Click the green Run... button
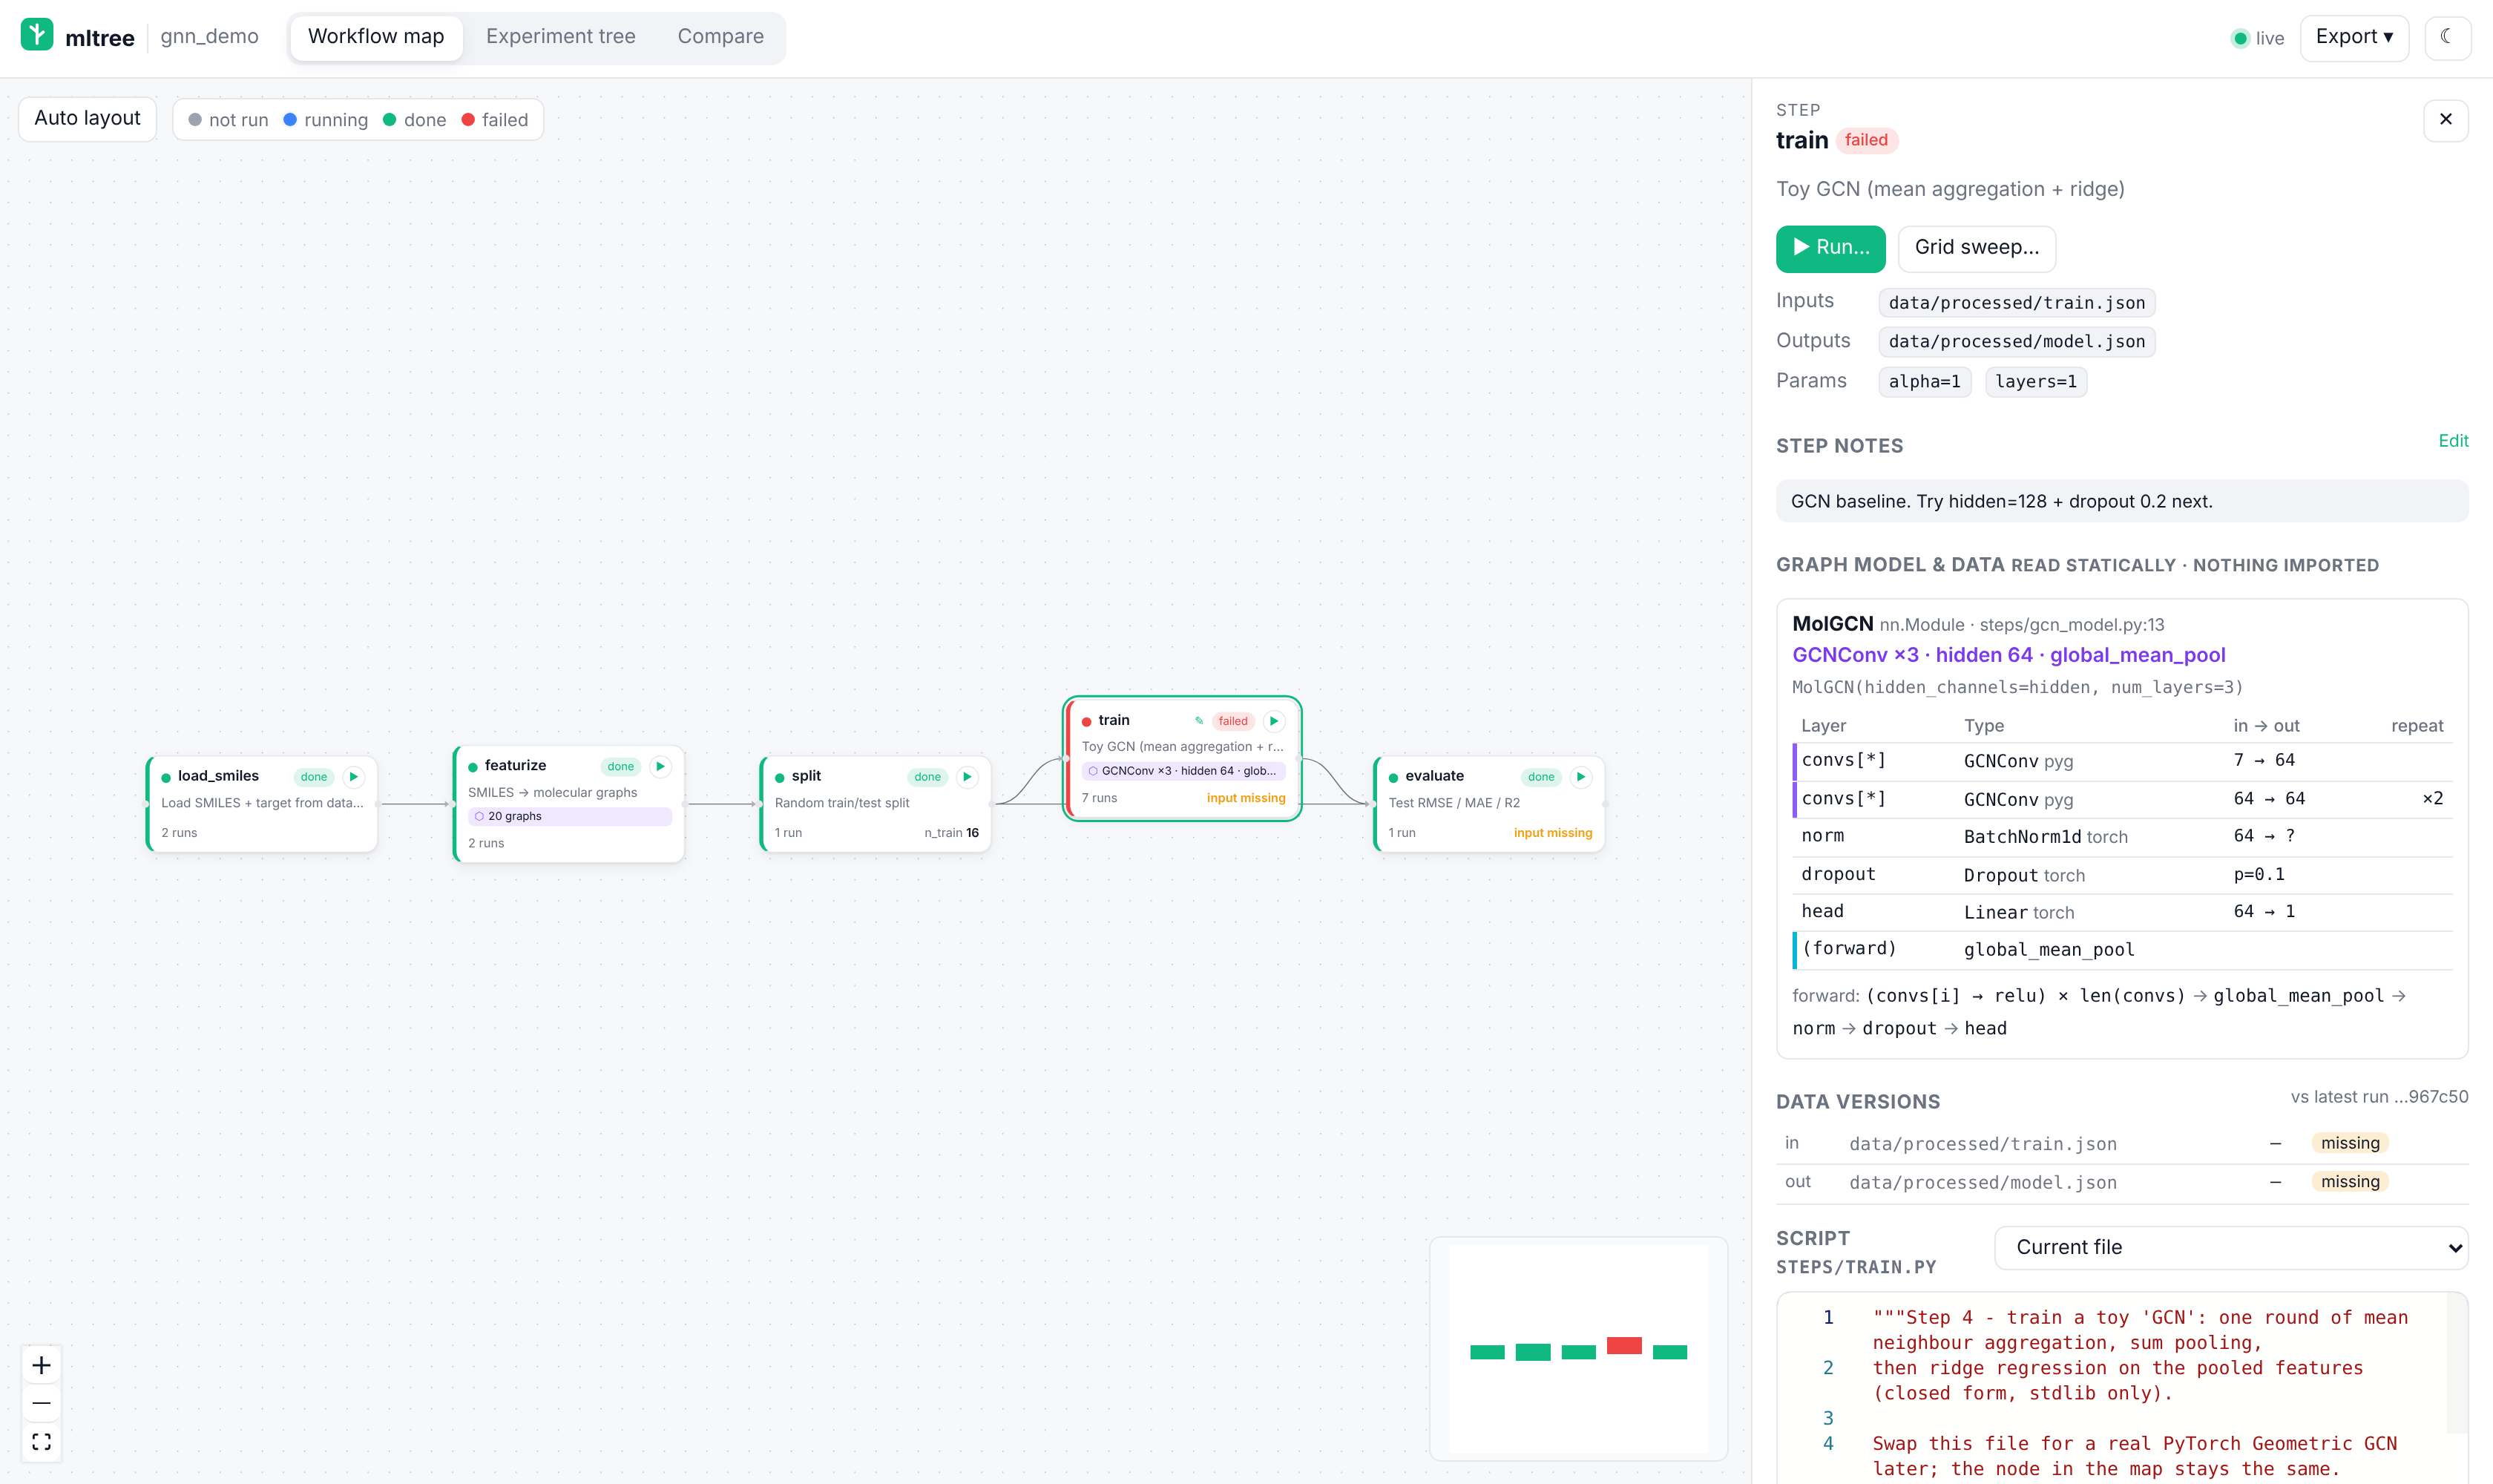 pyautogui.click(x=1830, y=248)
